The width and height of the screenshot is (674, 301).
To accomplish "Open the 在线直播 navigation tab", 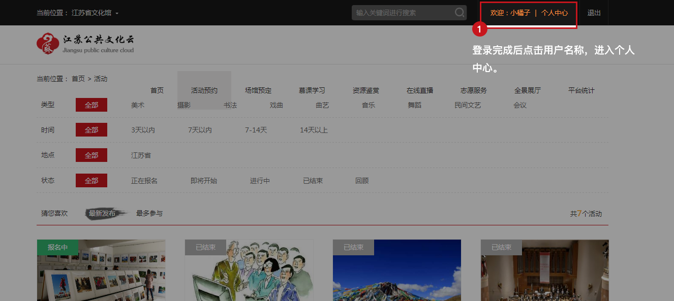I will [420, 90].
